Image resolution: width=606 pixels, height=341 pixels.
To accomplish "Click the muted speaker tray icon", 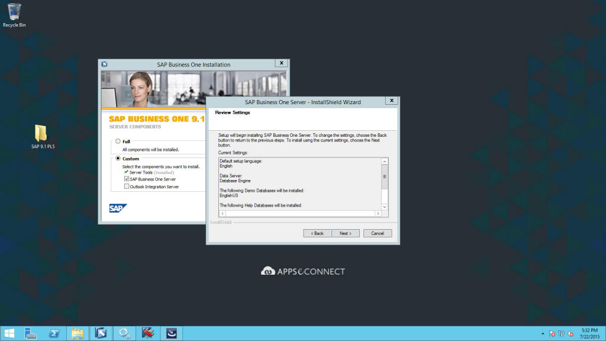I will (x=570, y=334).
